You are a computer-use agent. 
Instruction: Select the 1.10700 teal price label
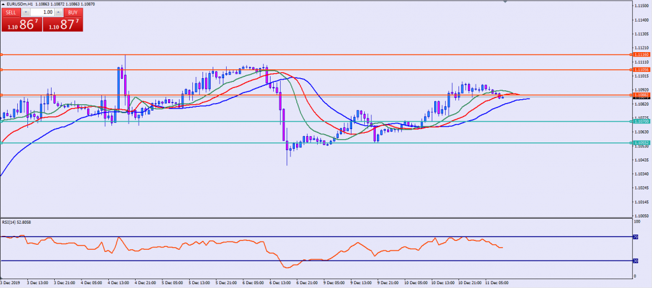[x=641, y=121]
